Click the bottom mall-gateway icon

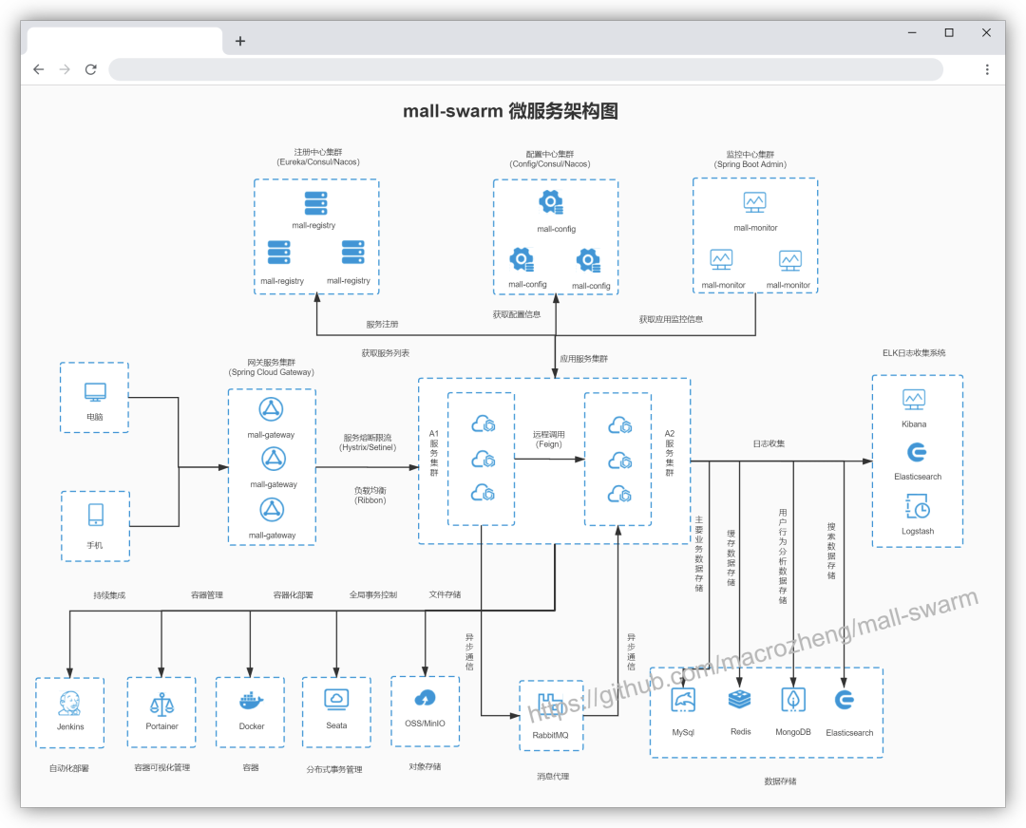click(272, 510)
